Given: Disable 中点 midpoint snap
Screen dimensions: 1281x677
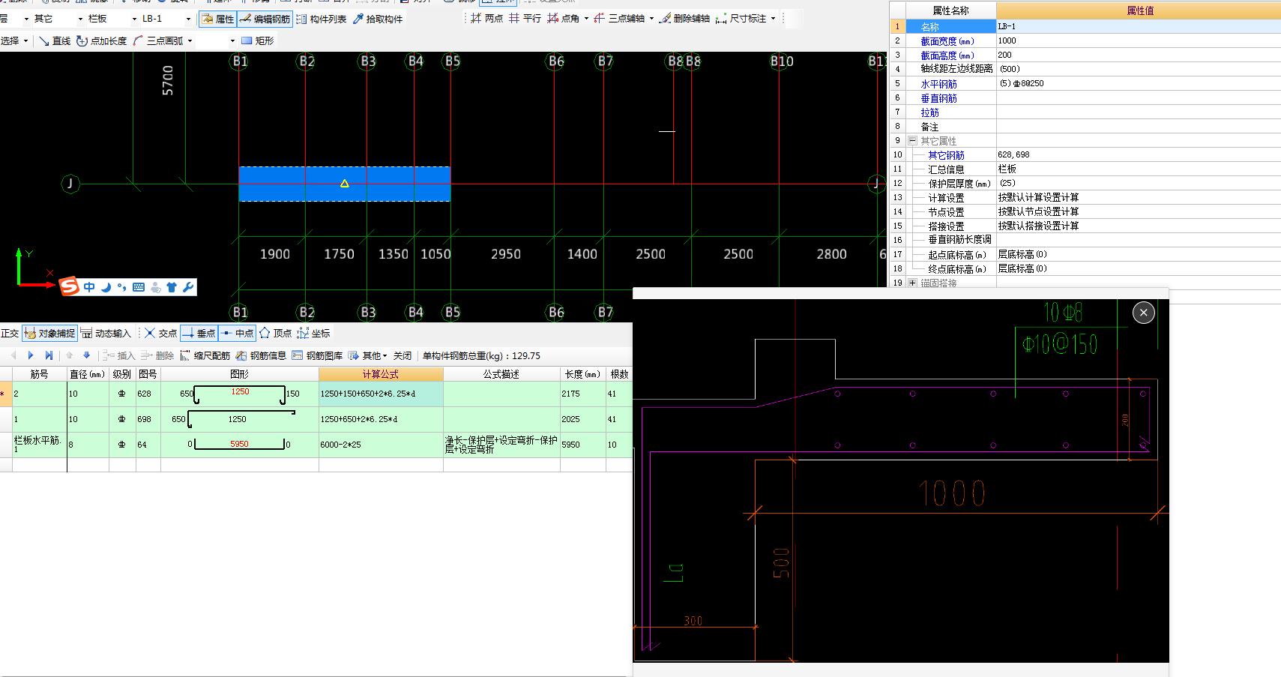Looking at the screenshot, I should (237, 333).
